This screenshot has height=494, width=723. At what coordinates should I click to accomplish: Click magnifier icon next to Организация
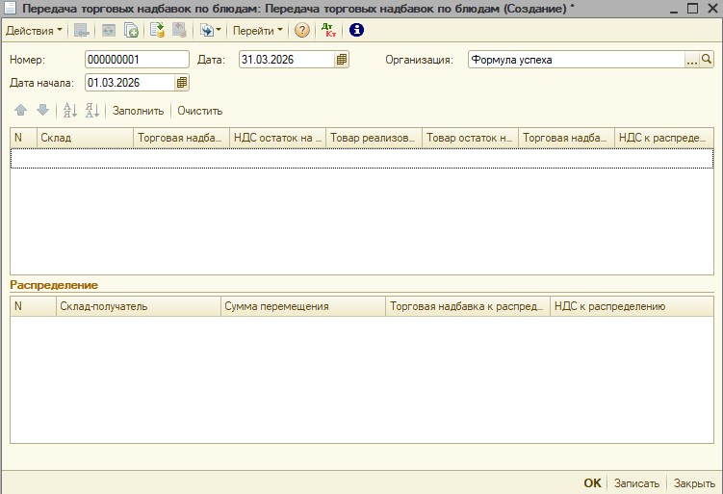click(x=707, y=60)
